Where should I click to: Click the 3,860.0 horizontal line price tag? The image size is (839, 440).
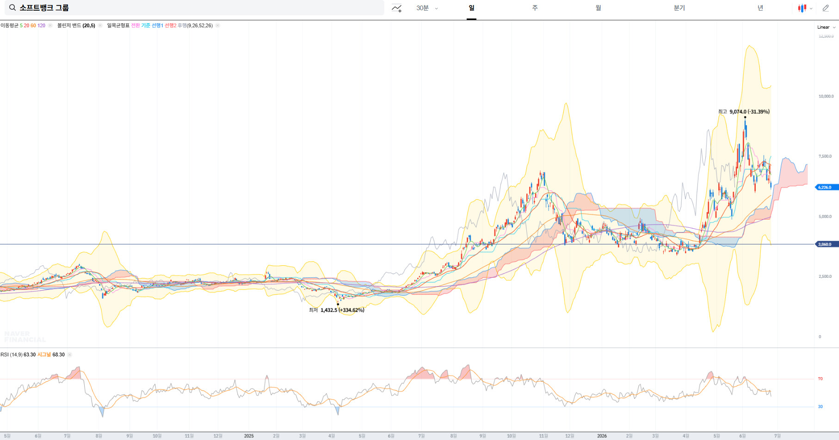tap(827, 244)
